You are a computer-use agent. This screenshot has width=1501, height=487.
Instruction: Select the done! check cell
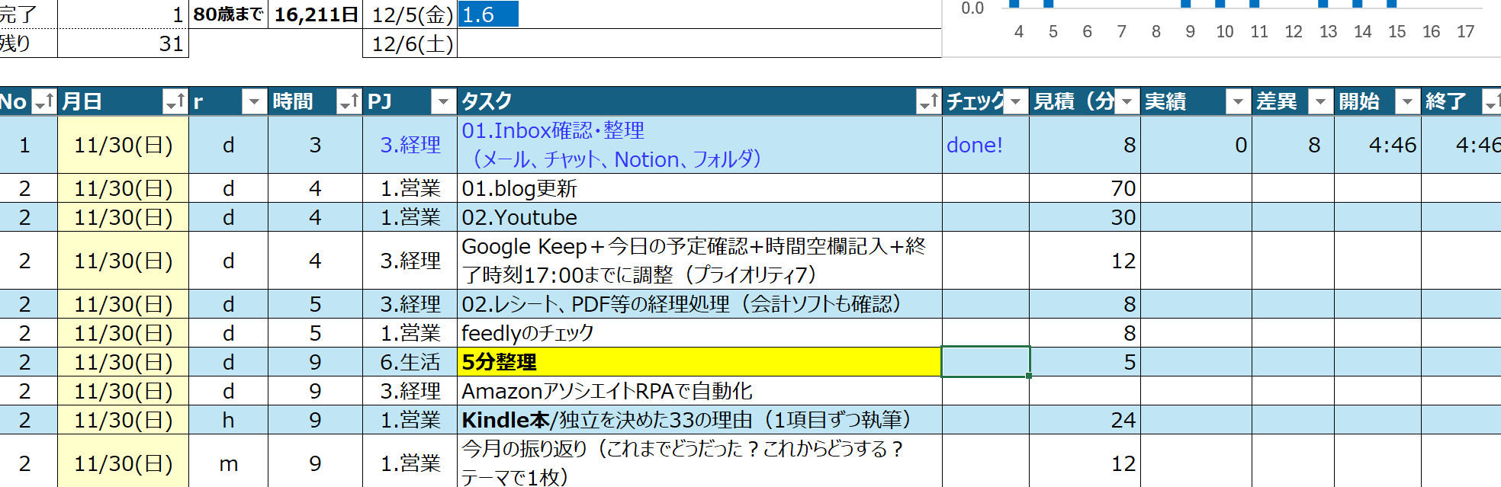click(x=985, y=145)
